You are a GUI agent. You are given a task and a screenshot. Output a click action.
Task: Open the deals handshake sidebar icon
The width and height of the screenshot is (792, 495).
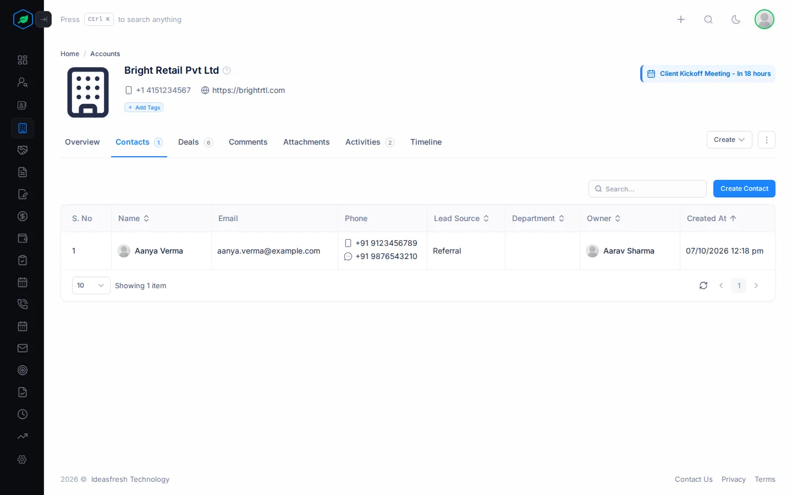click(x=23, y=150)
